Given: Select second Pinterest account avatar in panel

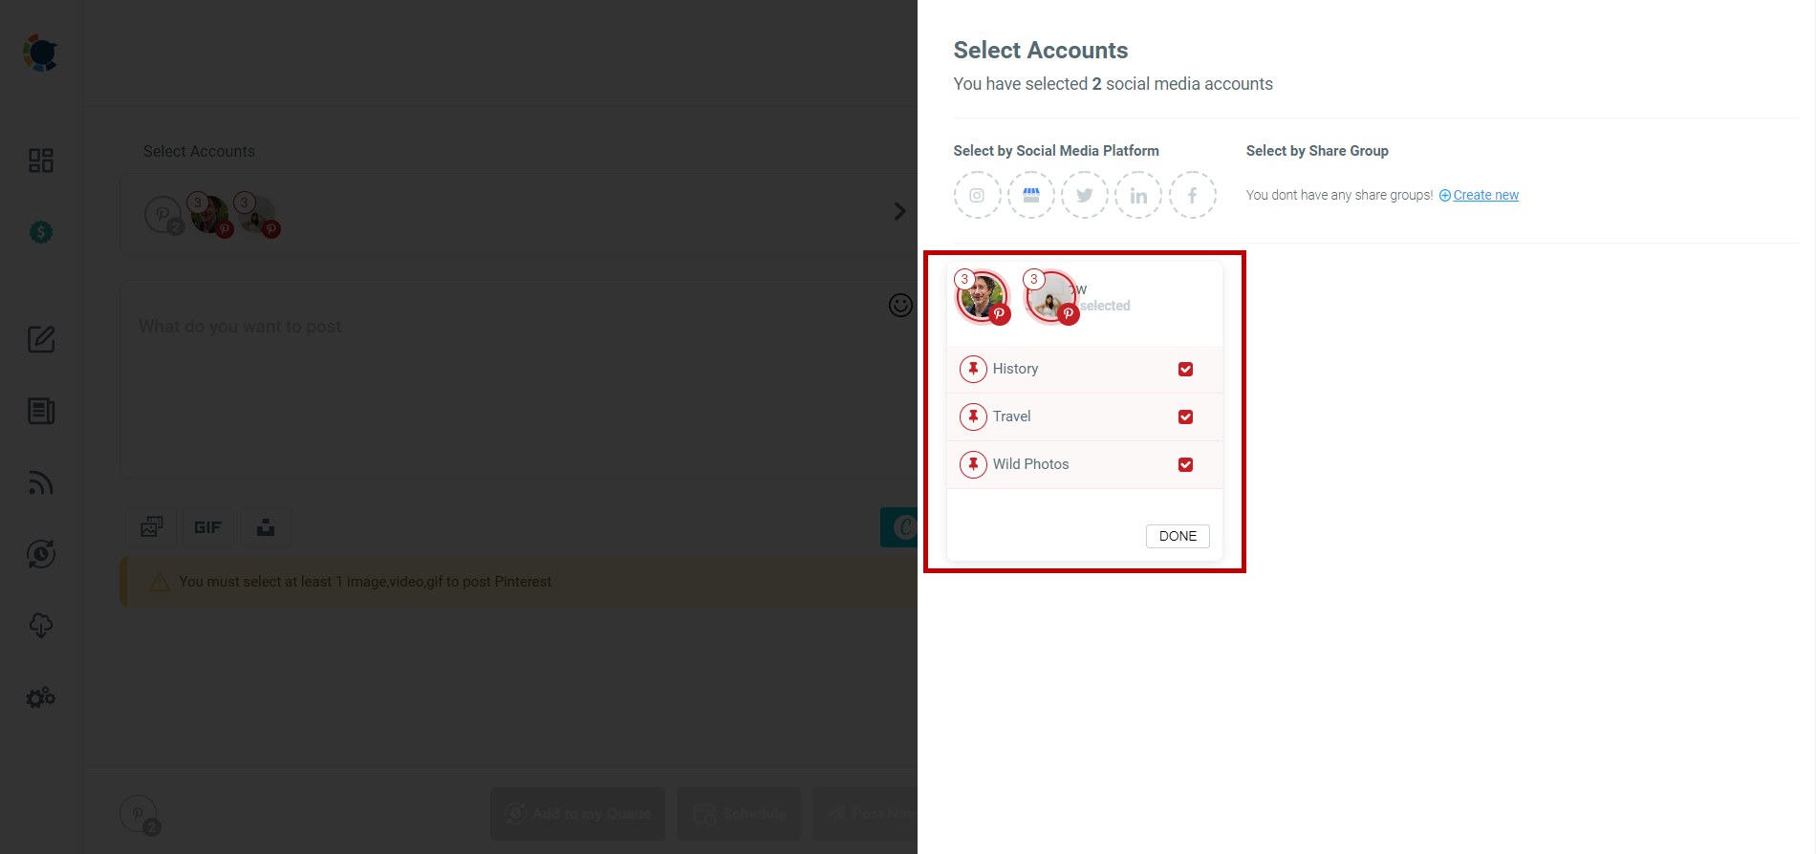Looking at the screenshot, I should pyautogui.click(x=1051, y=297).
